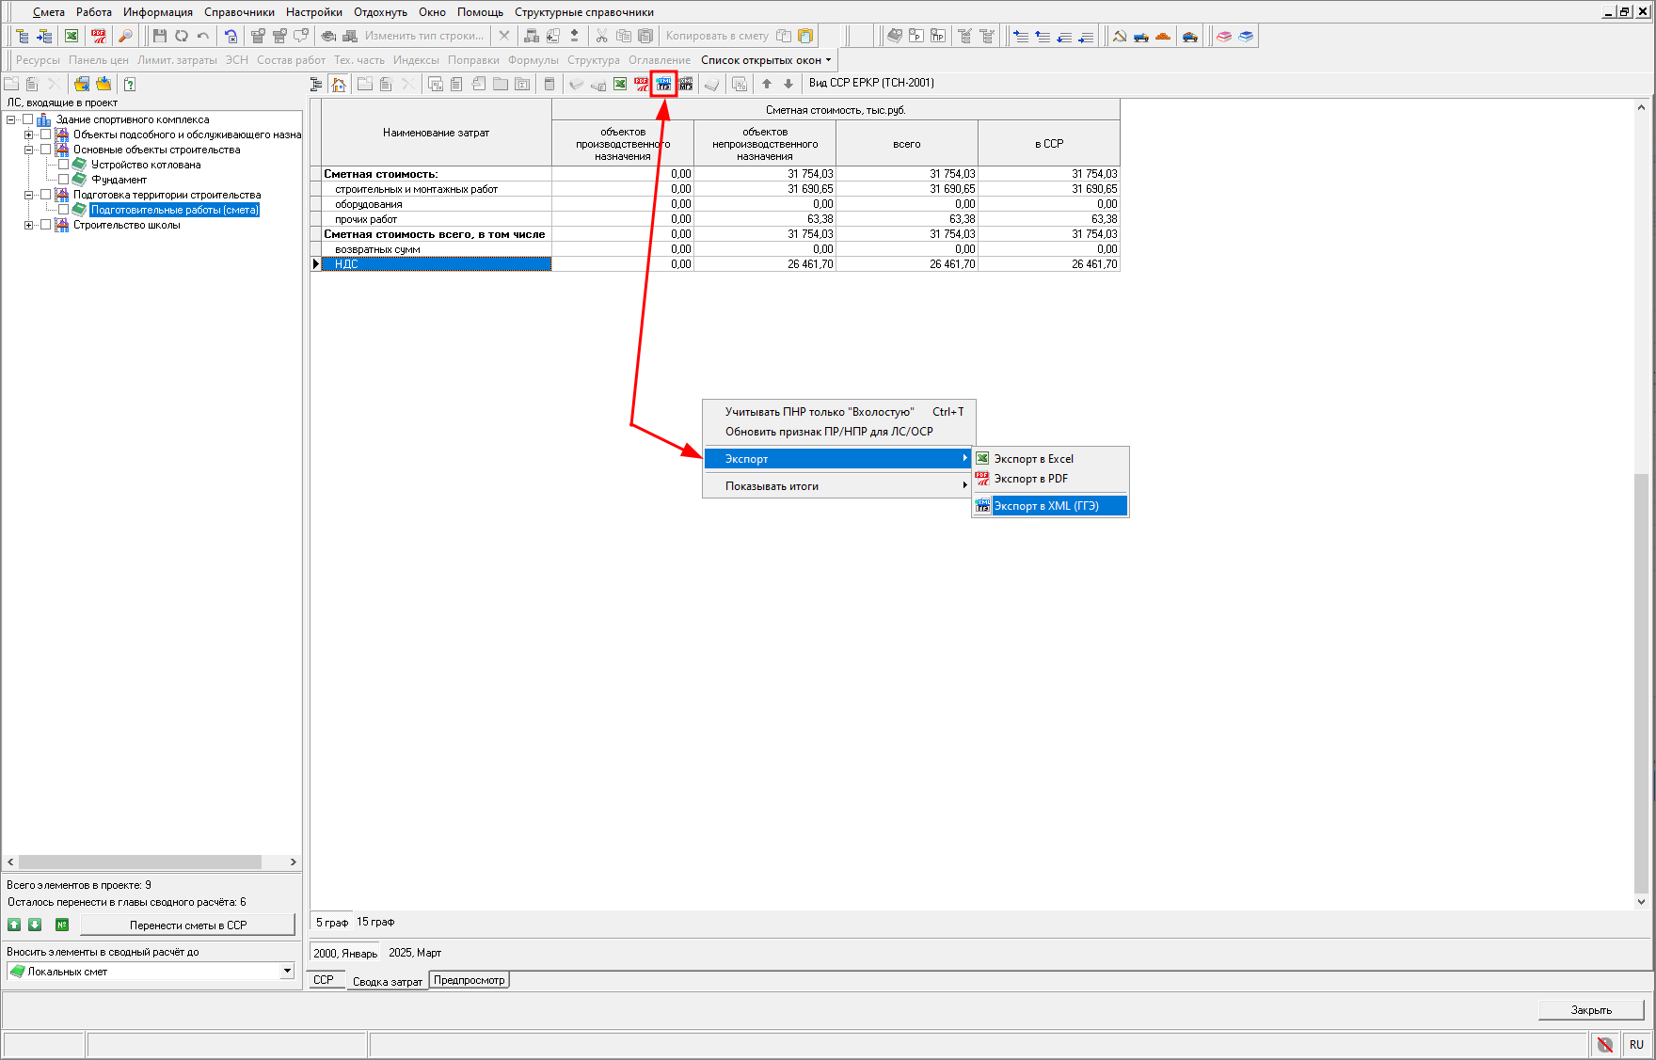This screenshot has width=1656, height=1060.
Task: Click the orange bricks materials icon
Action: click(1163, 36)
